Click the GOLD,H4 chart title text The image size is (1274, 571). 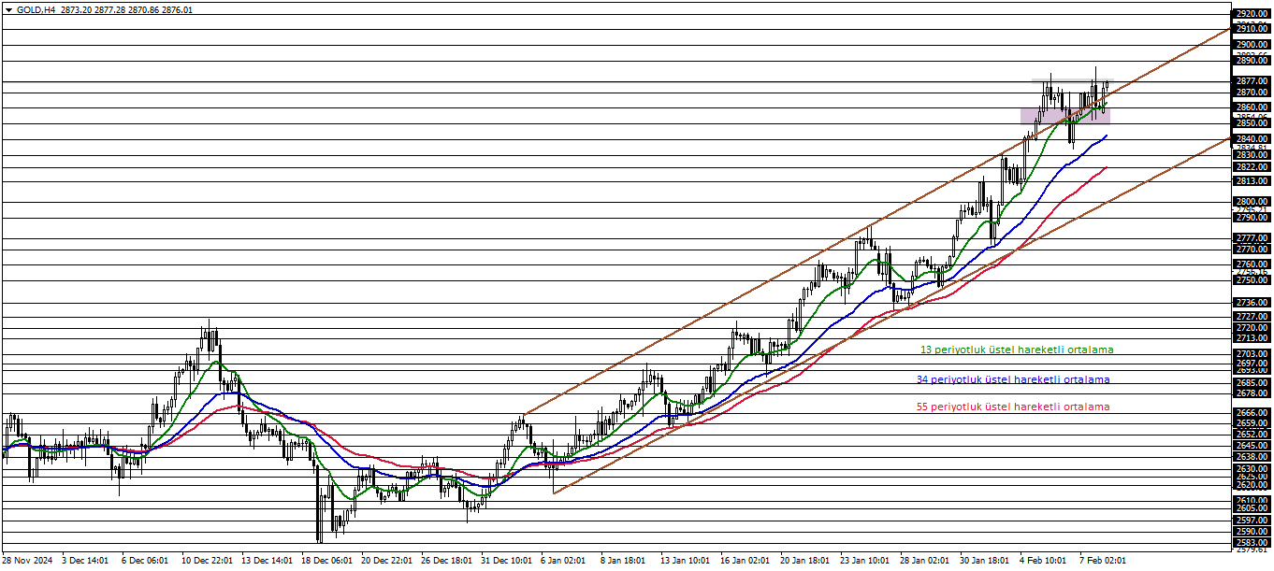point(35,9)
